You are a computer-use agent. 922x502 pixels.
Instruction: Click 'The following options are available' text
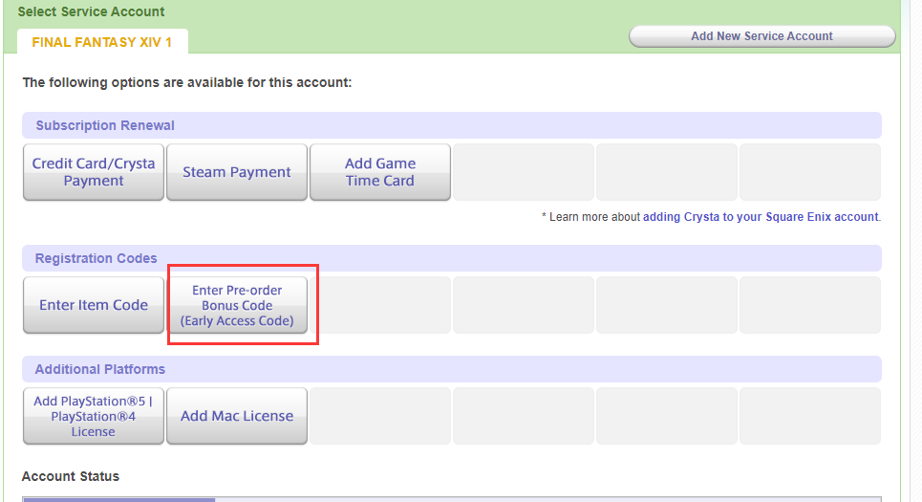tap(187, 82)
